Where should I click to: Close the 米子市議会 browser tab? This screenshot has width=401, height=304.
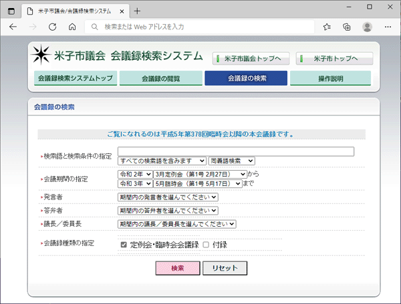pyautogui.click(x=122, y=11)
